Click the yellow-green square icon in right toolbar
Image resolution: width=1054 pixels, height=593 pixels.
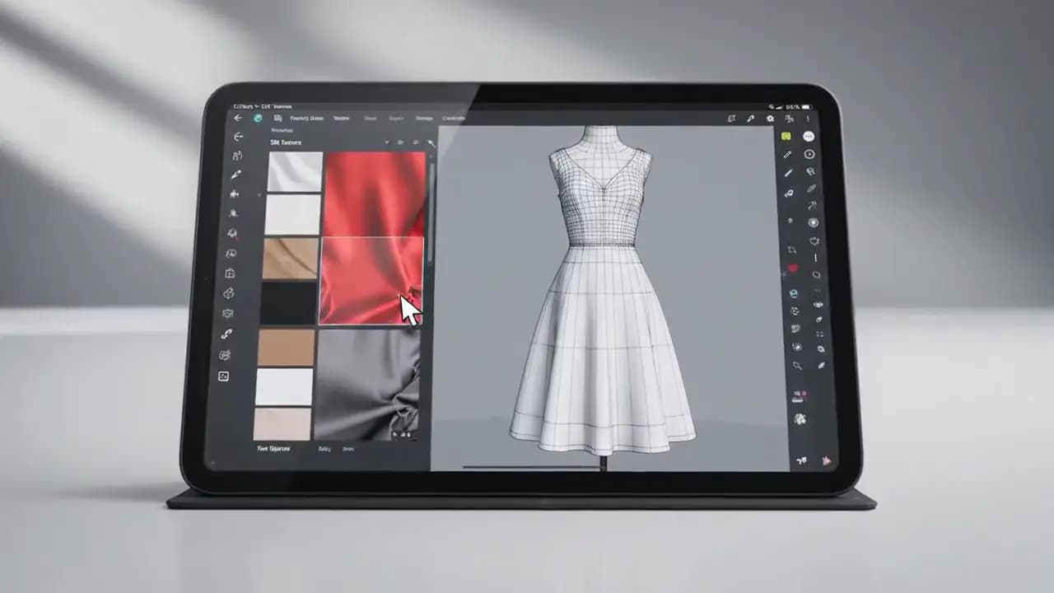pyautogui.click(x=787, y=136)
